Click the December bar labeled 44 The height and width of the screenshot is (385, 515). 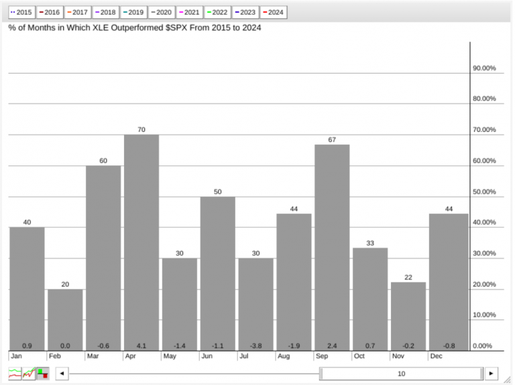(449, 282)
